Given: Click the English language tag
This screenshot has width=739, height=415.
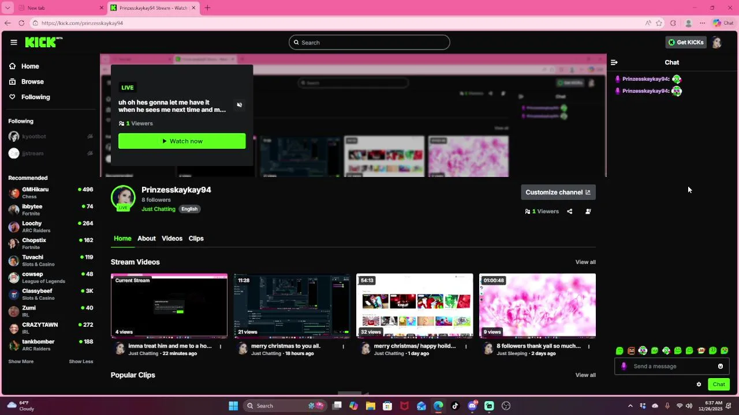Looking at the screenshot, I should pyautogui.click(x=189, y=209).
